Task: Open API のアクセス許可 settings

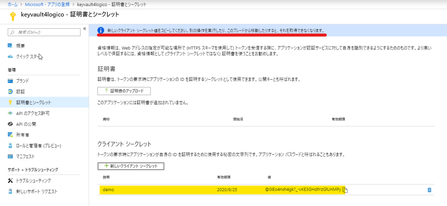Action: coord(32,113)
